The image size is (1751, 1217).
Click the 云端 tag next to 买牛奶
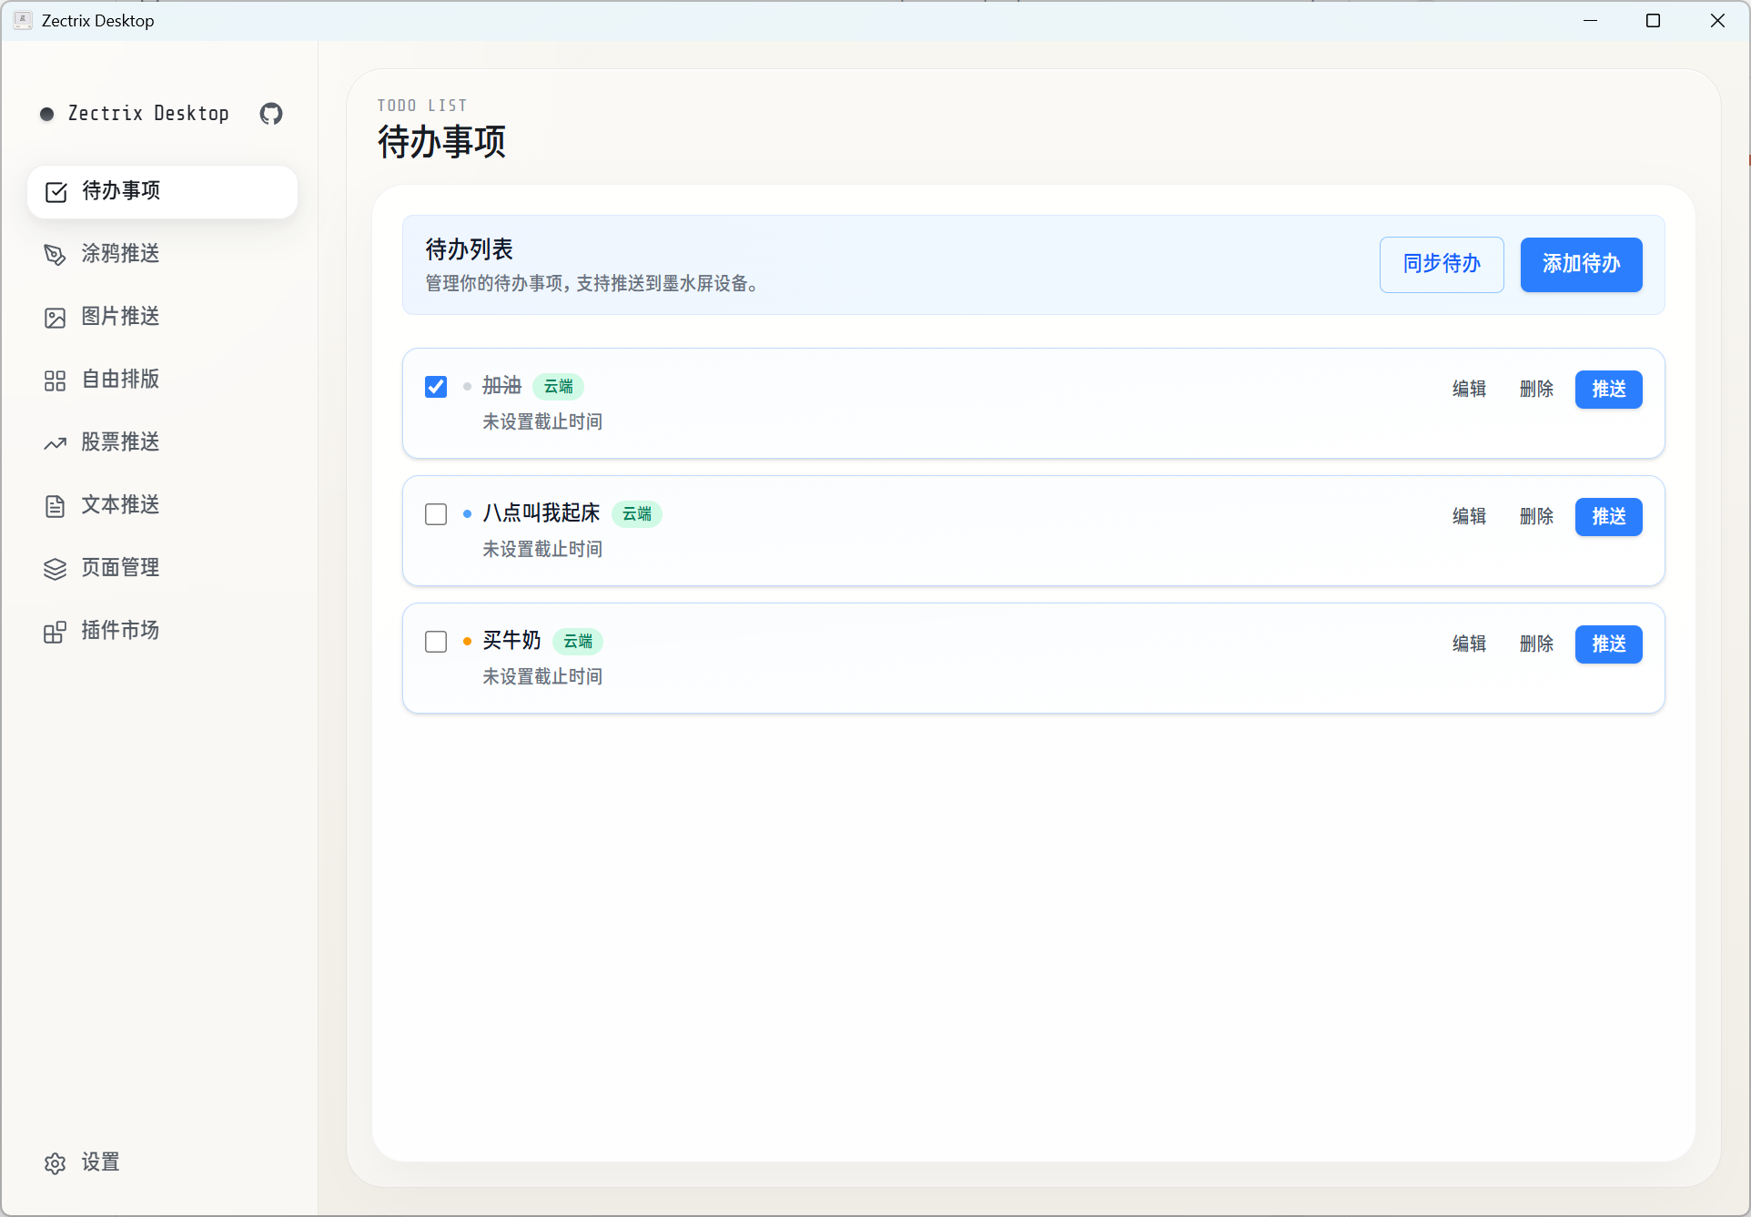pos(578,642)
